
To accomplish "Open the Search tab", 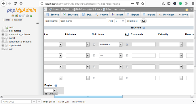I will [102, 15].
